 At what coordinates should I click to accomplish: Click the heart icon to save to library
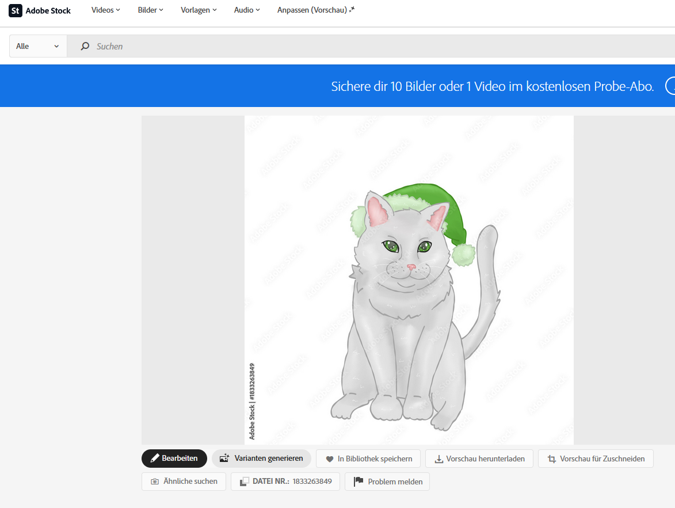click(330, 459)
